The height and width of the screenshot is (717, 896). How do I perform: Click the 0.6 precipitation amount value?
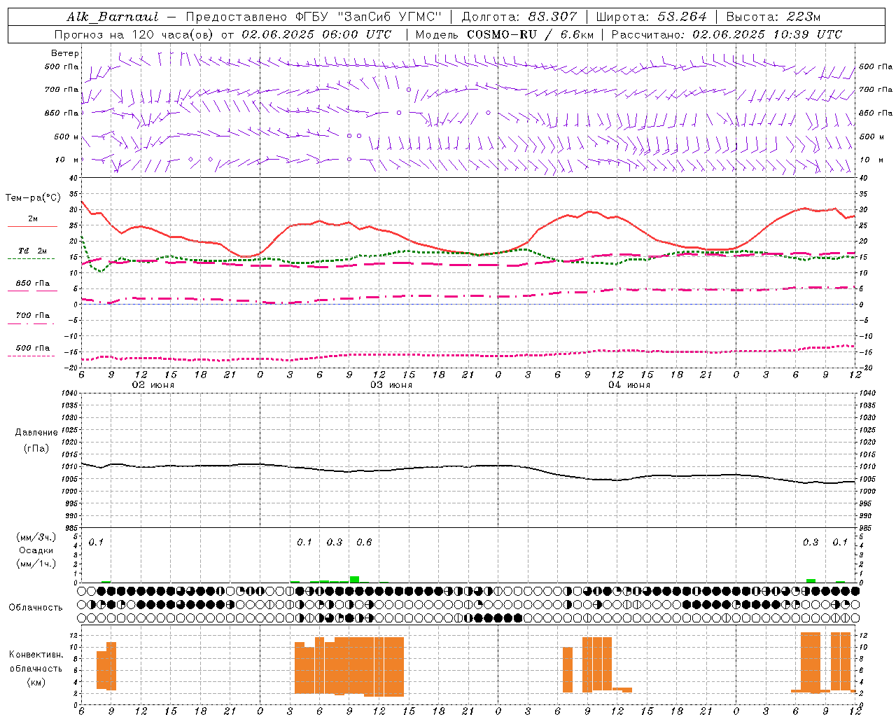(x=364, y=542)
